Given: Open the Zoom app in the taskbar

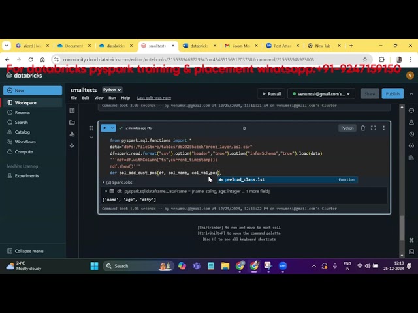Looking at the screenshot, I should coord(283,266).
